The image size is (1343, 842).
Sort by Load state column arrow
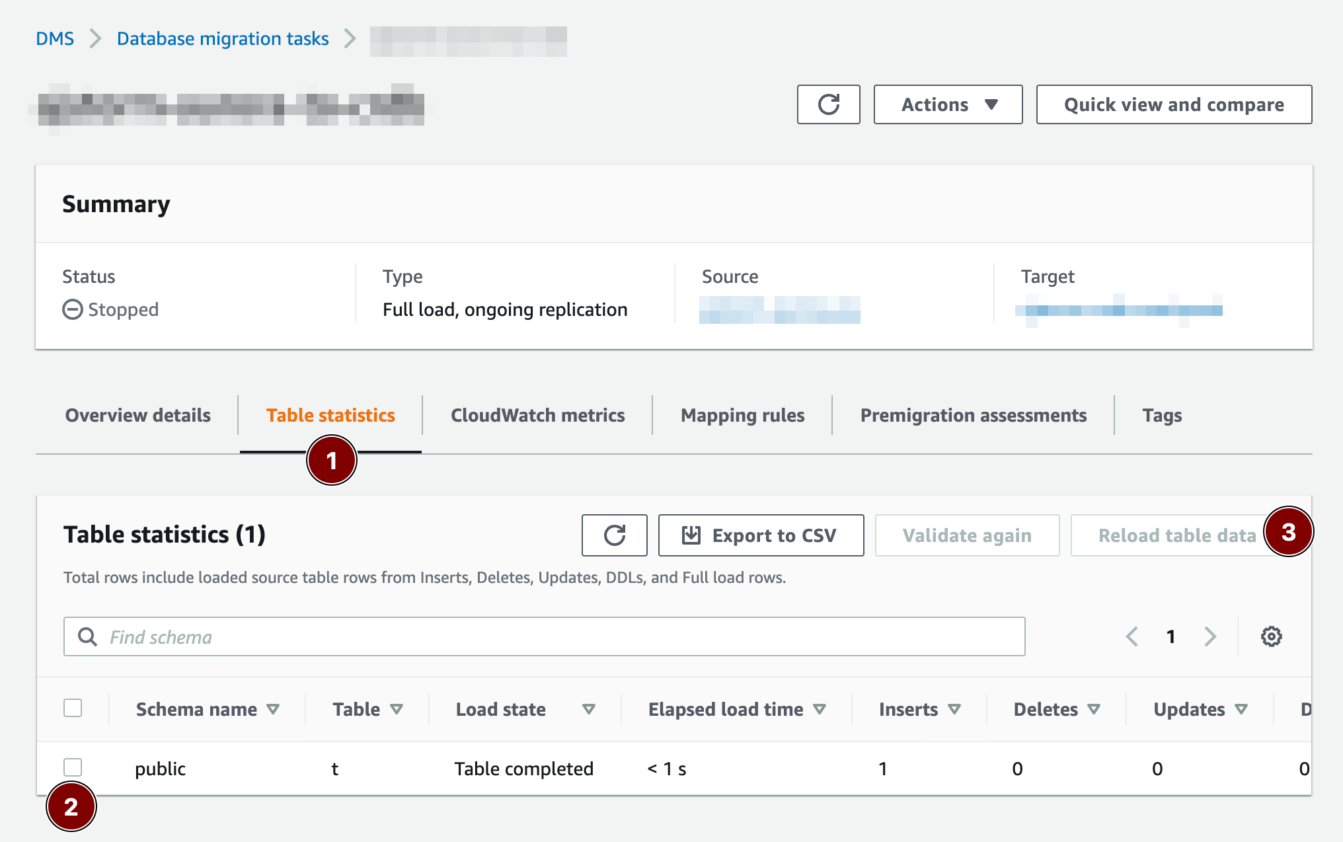[x=588, y=709]
